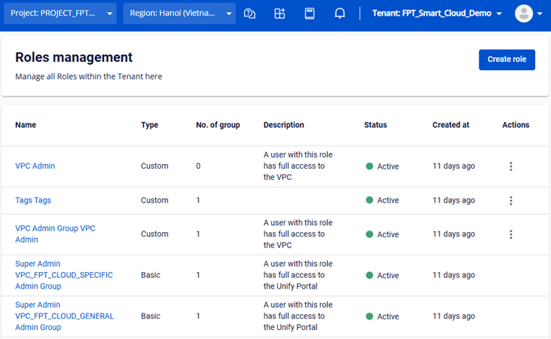Open Super Admin VPC_FPT_CLOUD_SPECIFIC role link

tap(64, 275)
